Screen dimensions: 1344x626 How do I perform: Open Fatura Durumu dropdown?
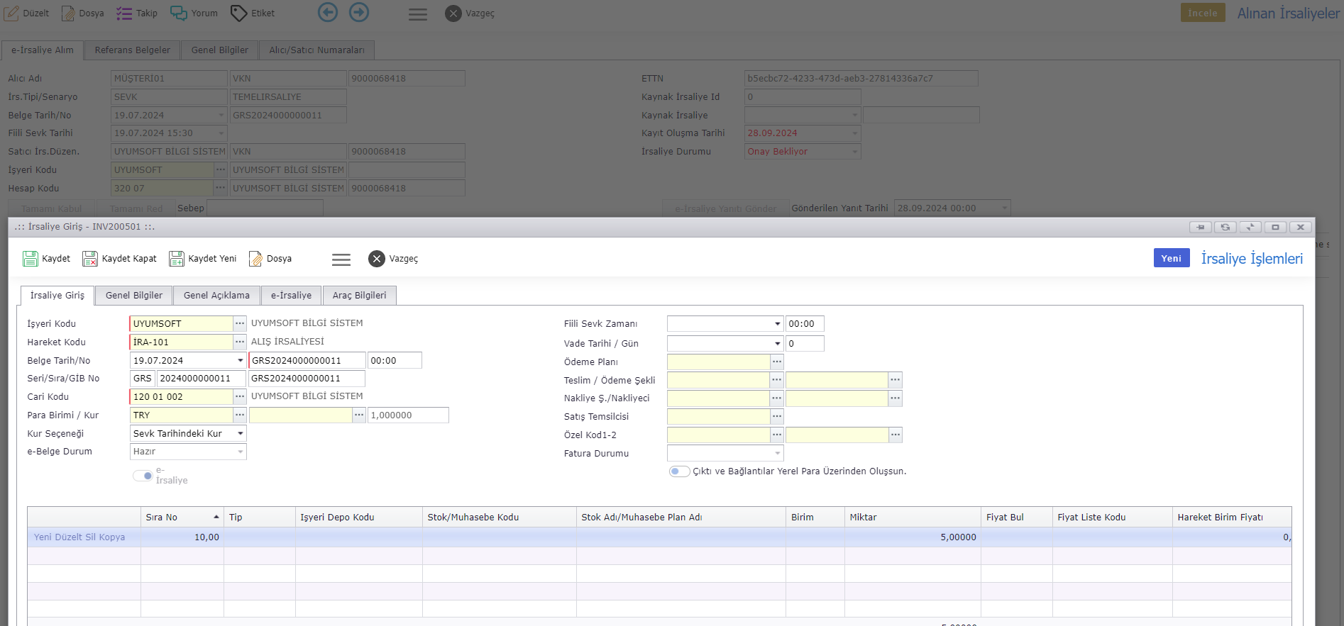click(x=778, y=453)
